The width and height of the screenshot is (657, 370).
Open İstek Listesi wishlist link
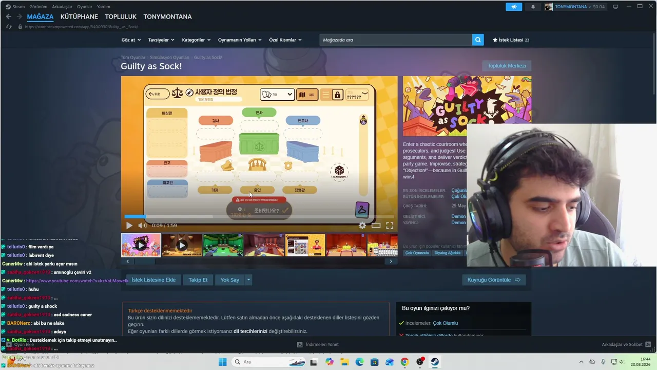pyautogui.click(x=511, y=40)
